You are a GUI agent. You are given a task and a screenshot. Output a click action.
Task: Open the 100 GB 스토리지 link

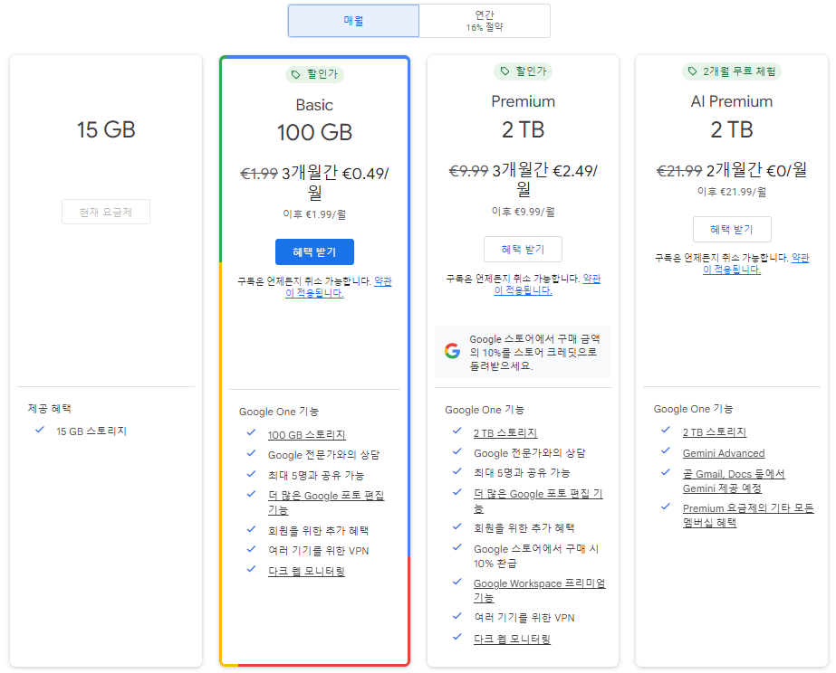click(x=306, y=435)
